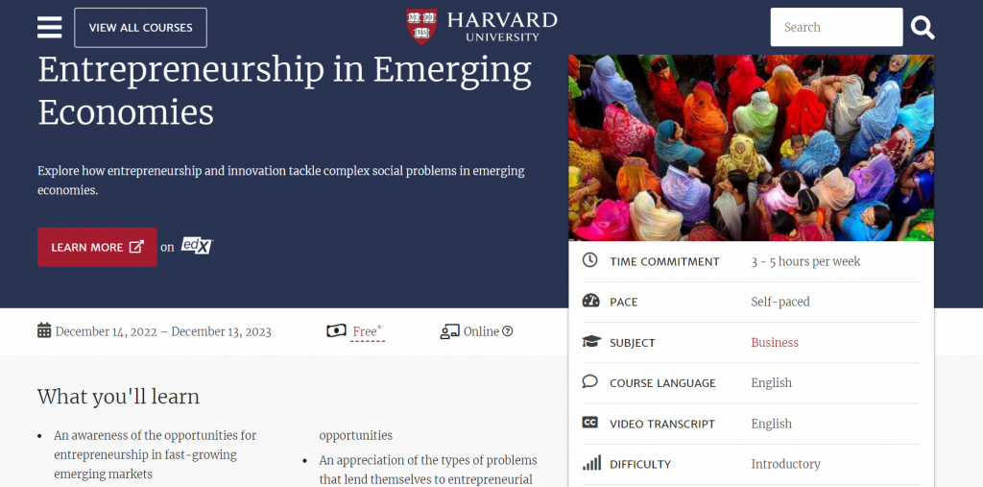This screenshot has height=487, width=983.
Task: Click the CC Video Transcript icon
Action: point(590,424)
